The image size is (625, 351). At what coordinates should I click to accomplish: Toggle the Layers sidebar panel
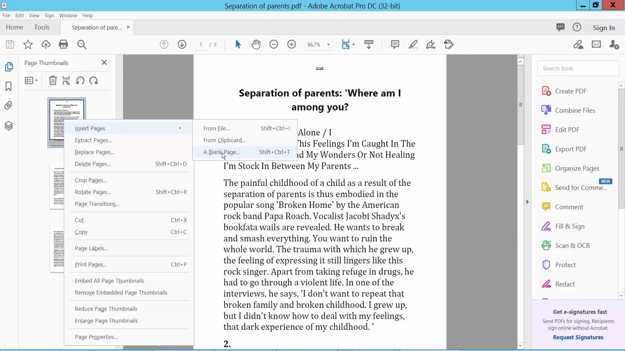[x=9, y=126]
